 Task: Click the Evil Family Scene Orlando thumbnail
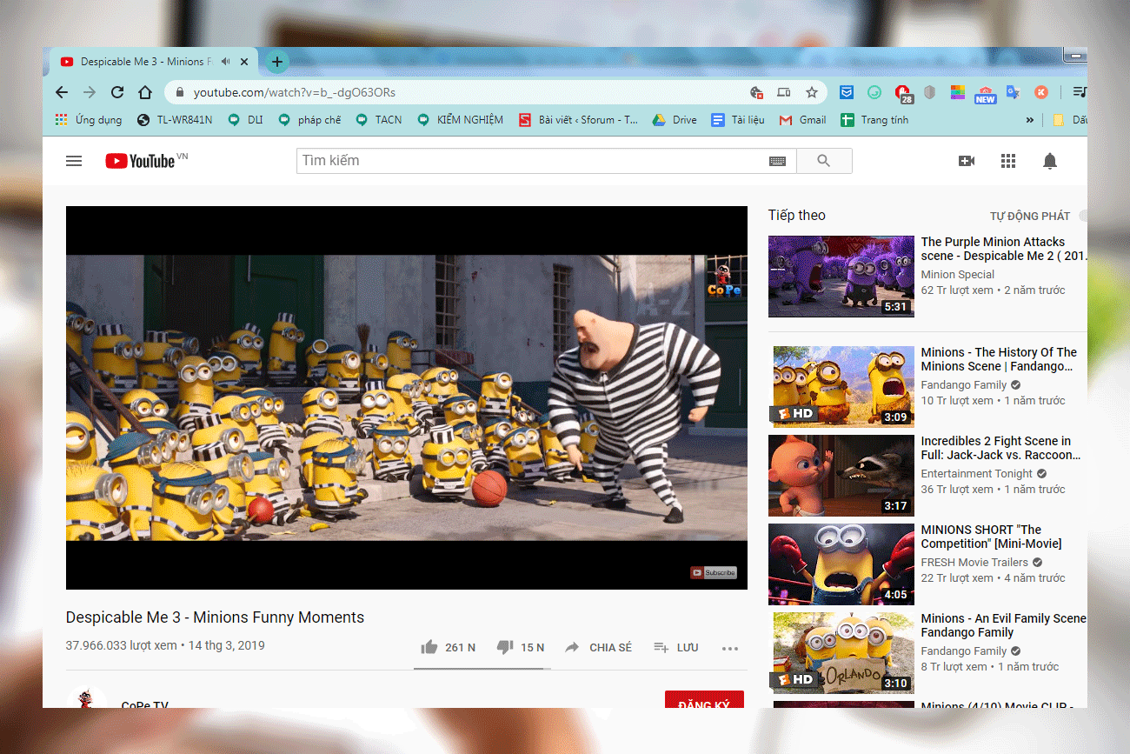pyautogui.click(x=843, y=653)
